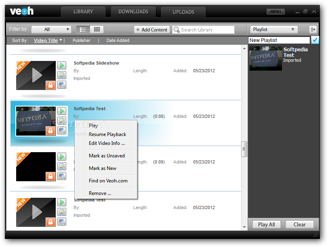Click the Softpedia Test title in playlist
Image resolution: width=328 pixels, height=247 pixels.
[295, 52]
